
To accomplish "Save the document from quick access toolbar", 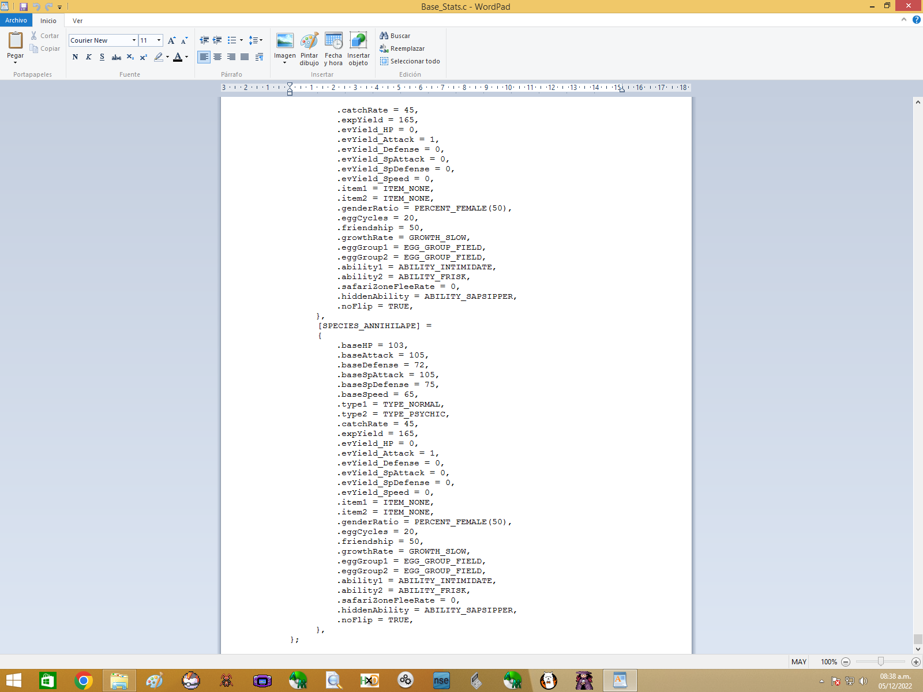I will click(x=24, y=7).
